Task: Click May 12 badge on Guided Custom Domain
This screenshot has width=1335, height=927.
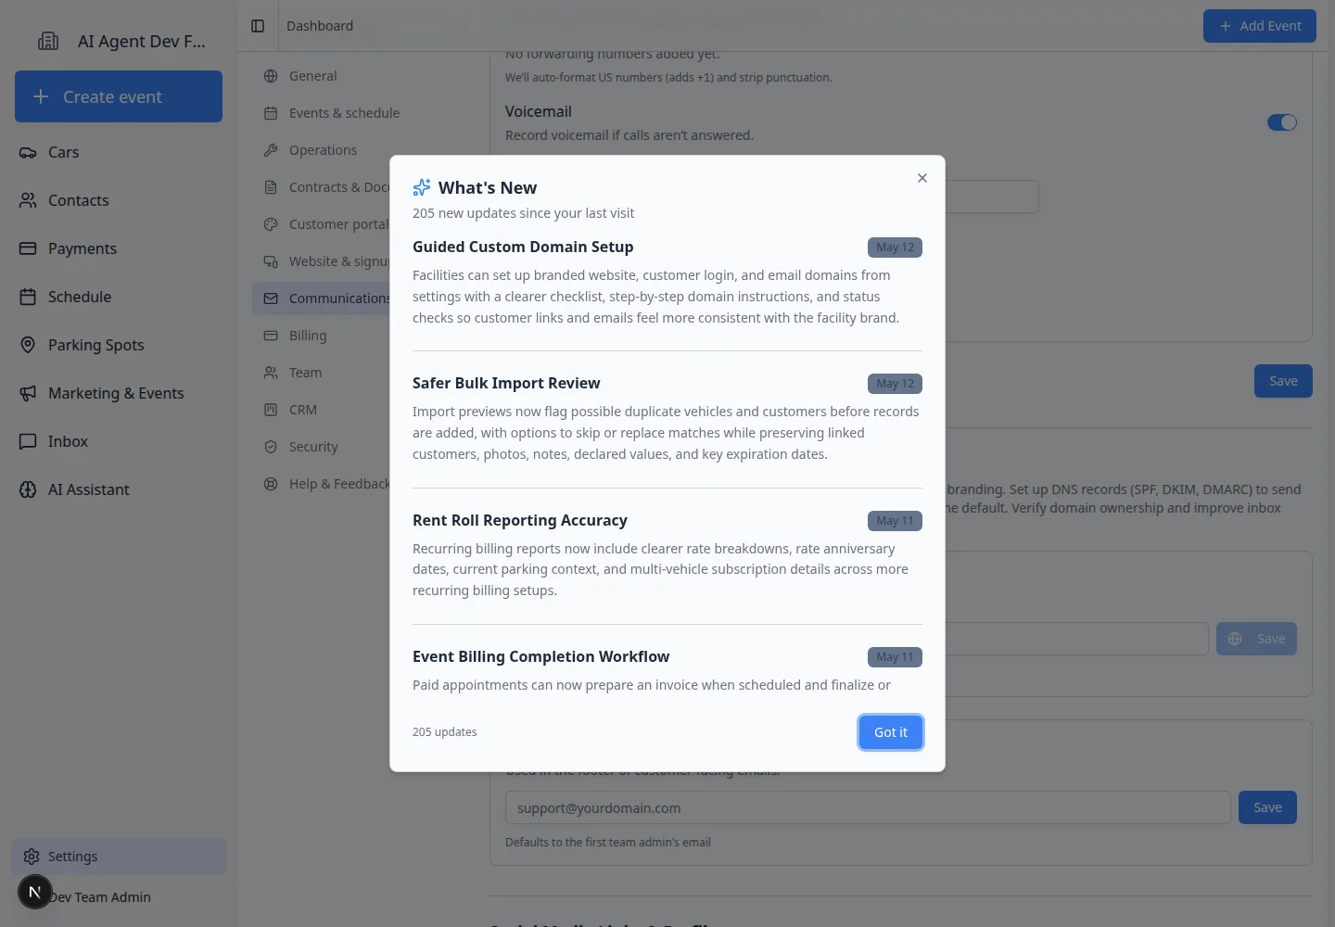Action: click(895, 248)
